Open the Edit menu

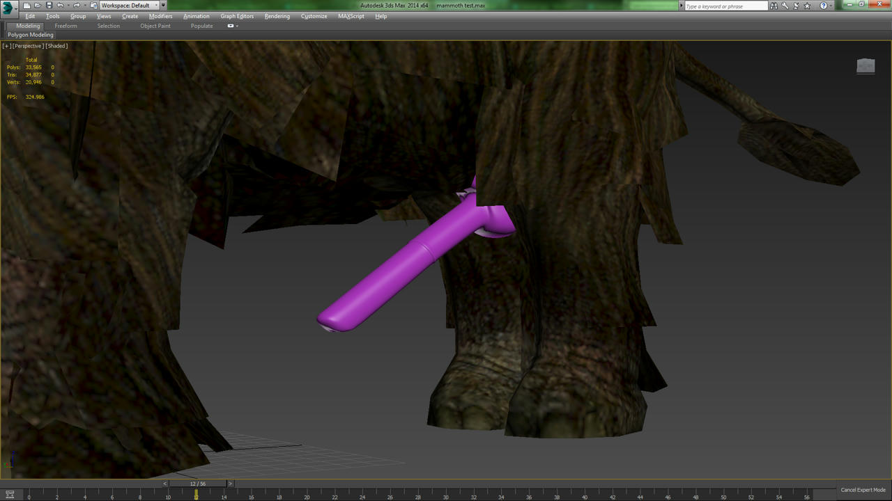(x=30, y=16)
